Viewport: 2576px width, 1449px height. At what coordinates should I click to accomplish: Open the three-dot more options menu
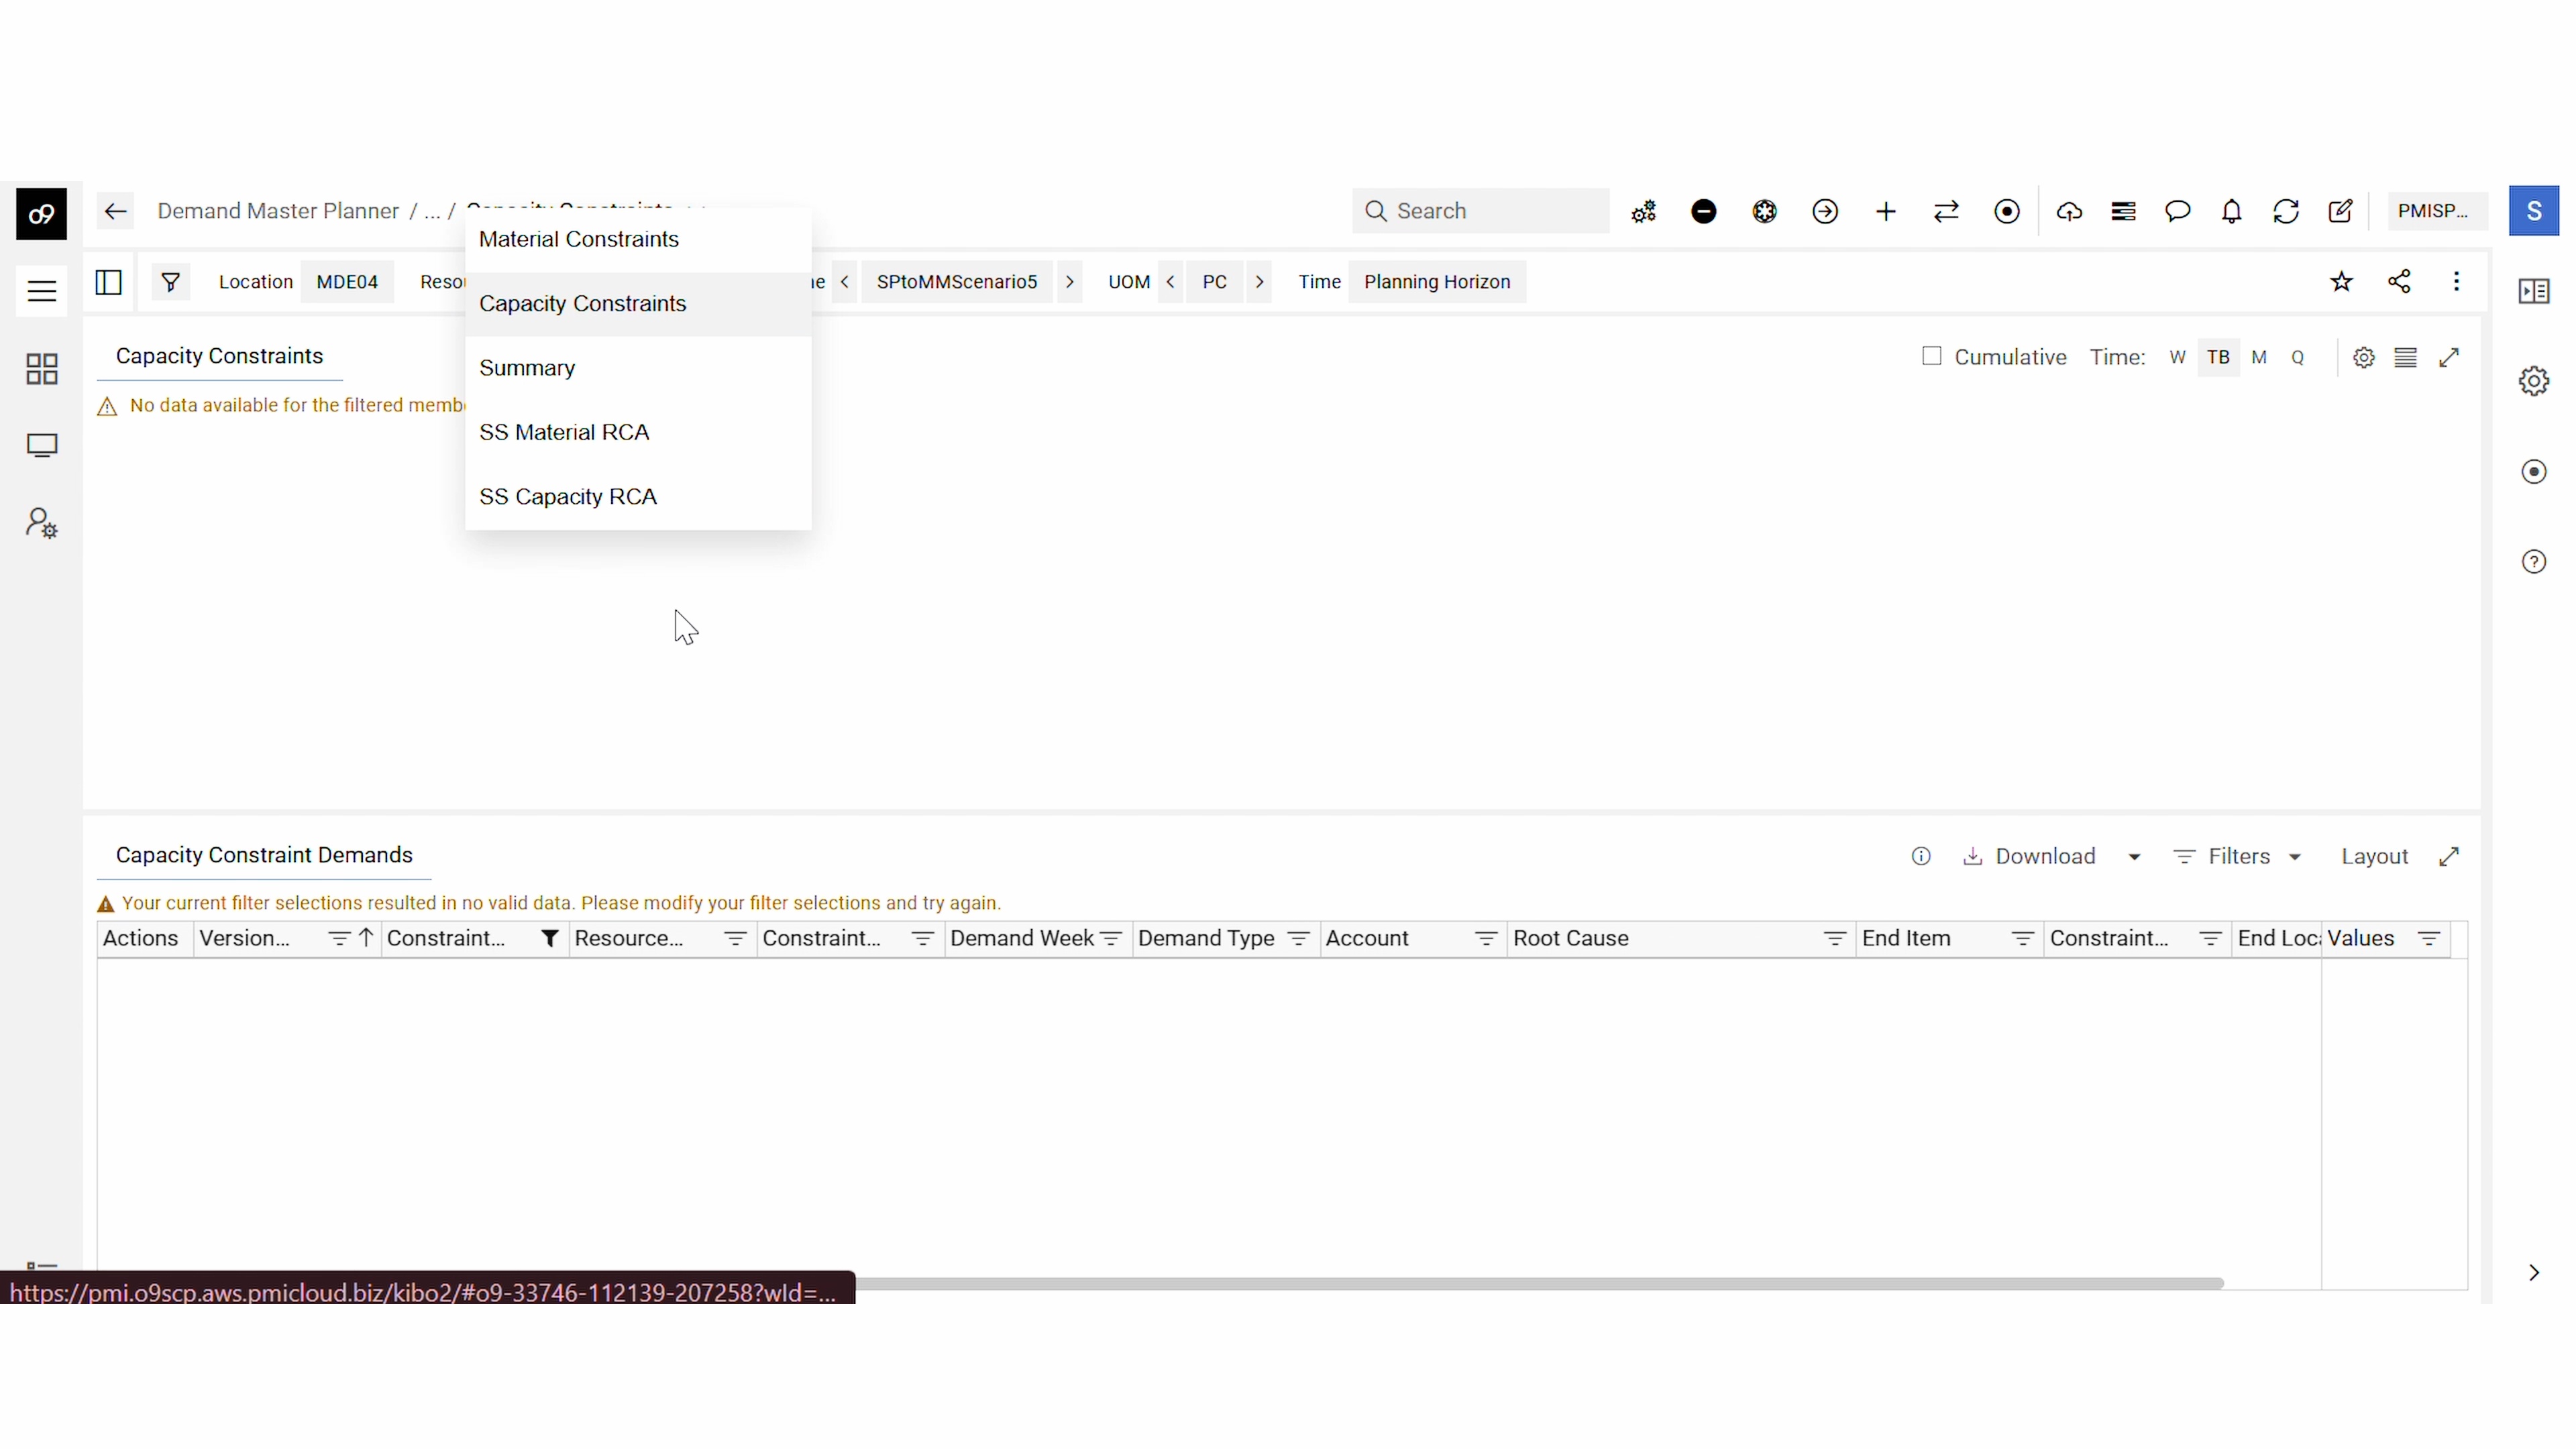point(2456,282)
